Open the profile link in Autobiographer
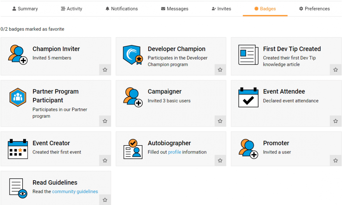Image resolution: width=342 pixels, height=205 pixels. point(175,152)
